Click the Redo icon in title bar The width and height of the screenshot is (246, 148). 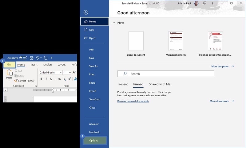[x=46, y=58]
